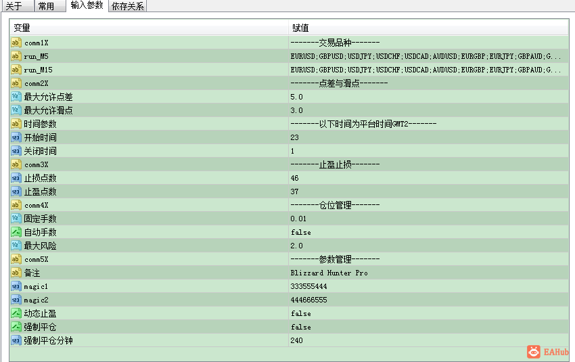Open the 常用 tab
The height and width of the screenshot is (362, 575).
coord(50,6)
